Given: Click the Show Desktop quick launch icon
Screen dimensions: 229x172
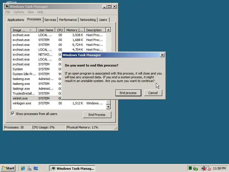Looking at the screenshot, I should coord(36,168).
